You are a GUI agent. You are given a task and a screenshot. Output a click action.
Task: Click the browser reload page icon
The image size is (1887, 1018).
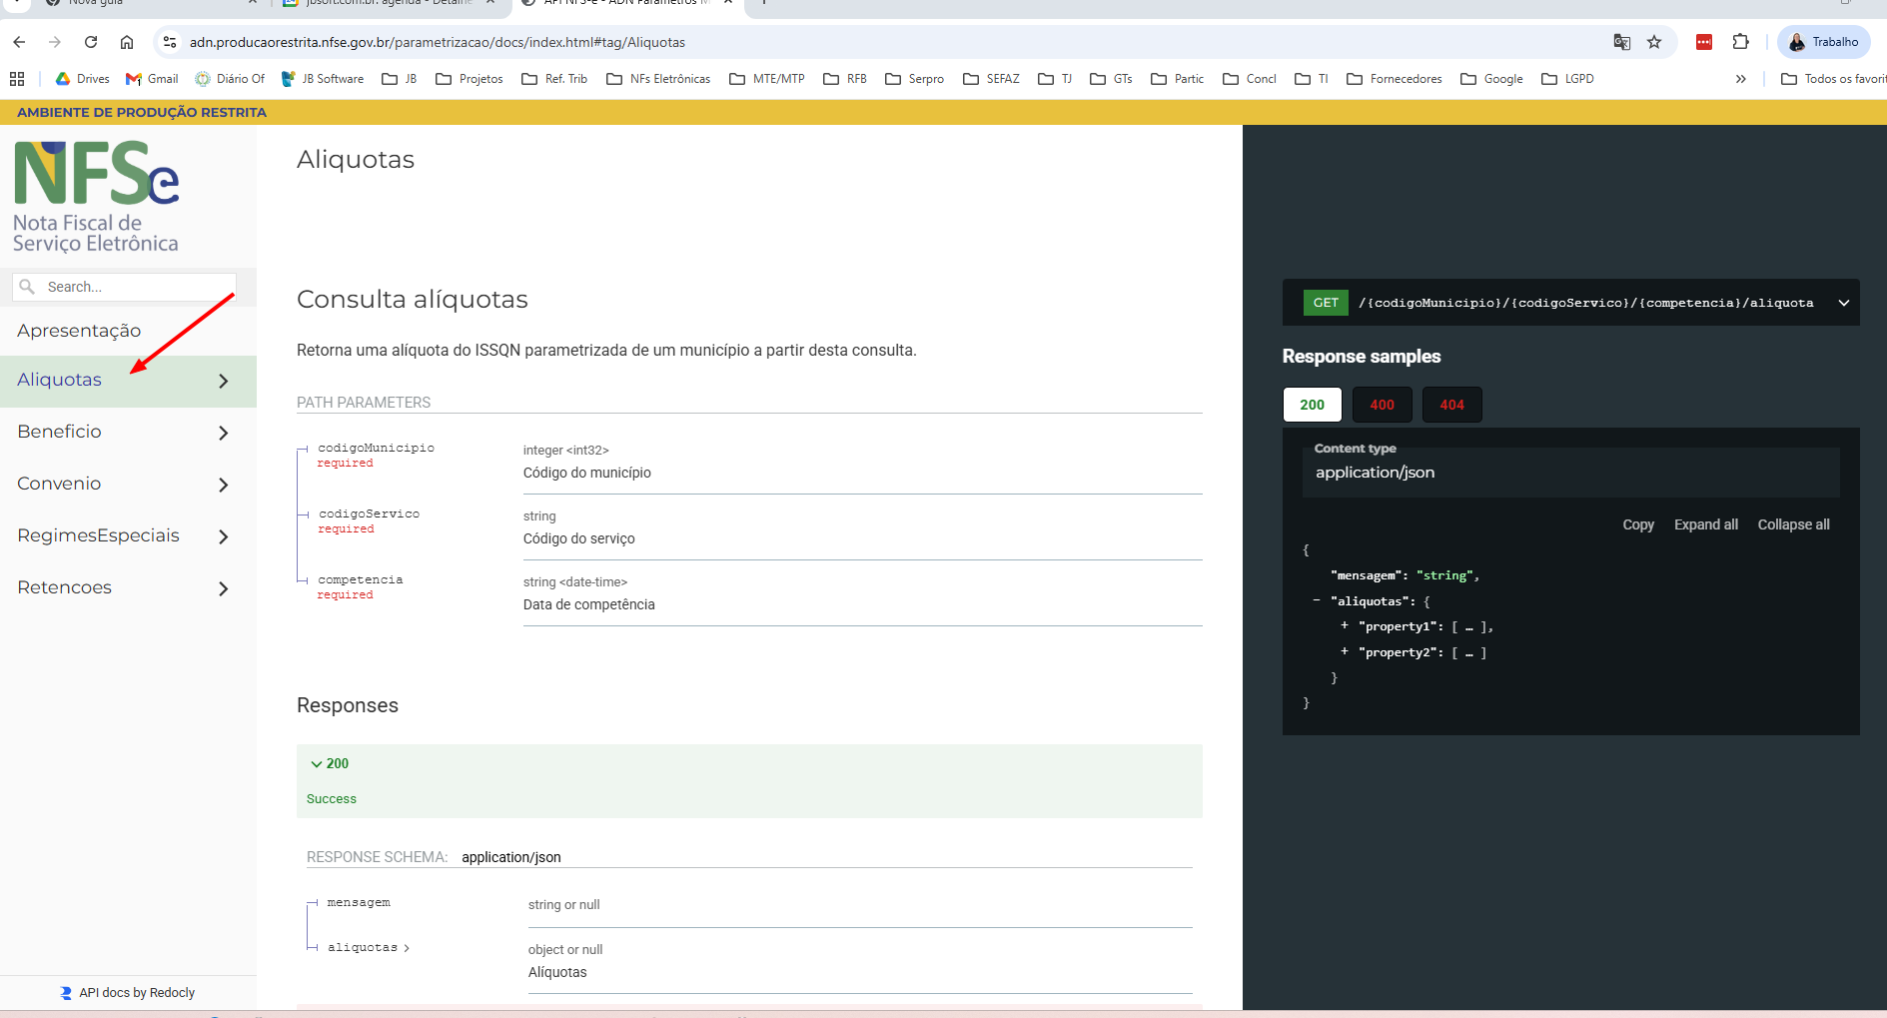[x=91, y=42]
